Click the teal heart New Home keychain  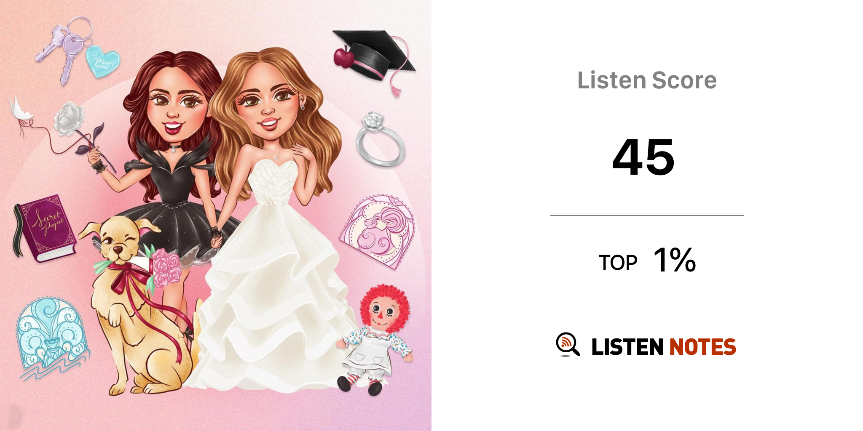pyautogui.click(x=102, y=62)
